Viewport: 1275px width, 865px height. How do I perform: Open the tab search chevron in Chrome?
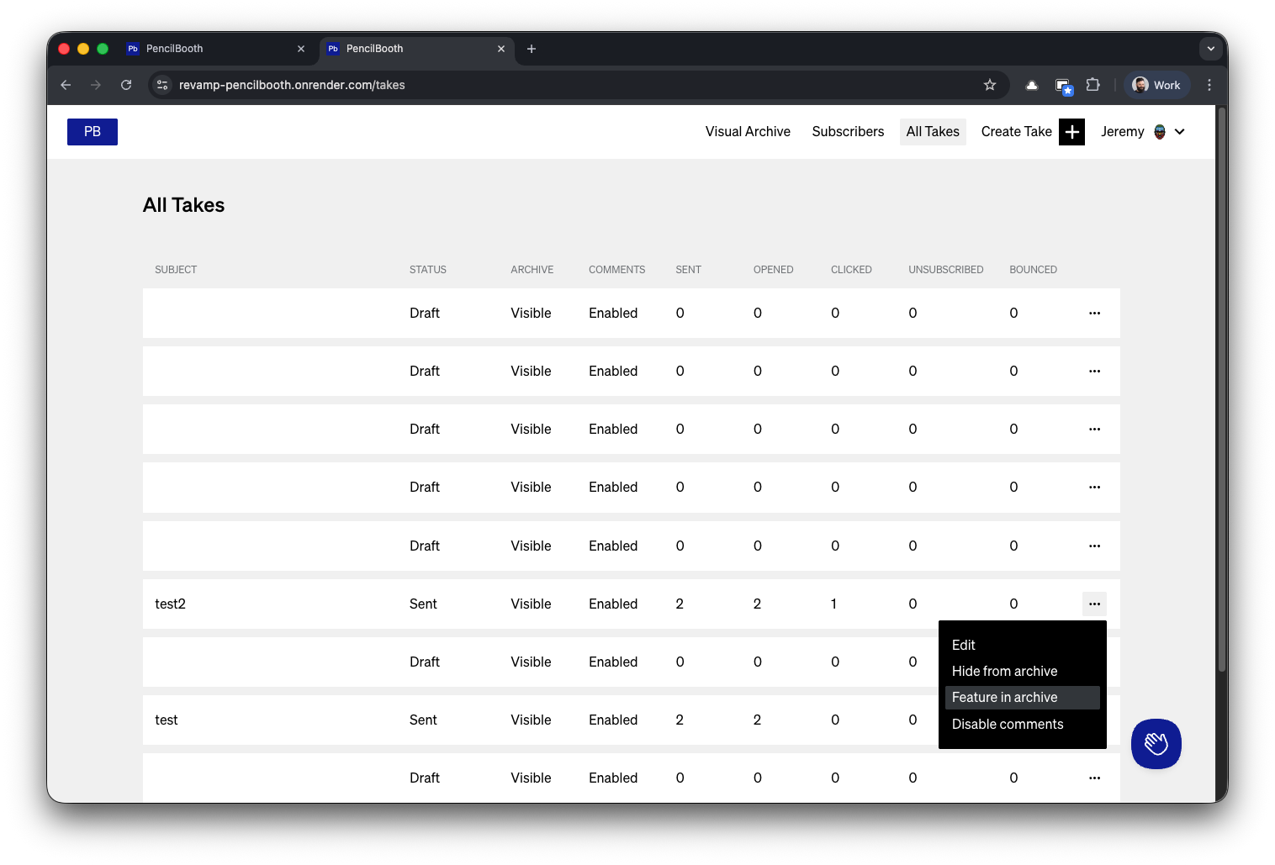1210,49
